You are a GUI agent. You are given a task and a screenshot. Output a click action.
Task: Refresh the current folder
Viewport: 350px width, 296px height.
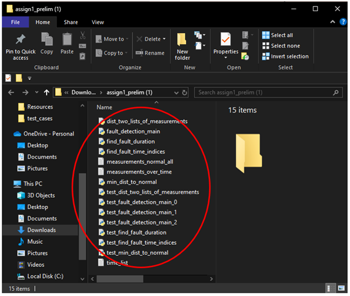184,92
